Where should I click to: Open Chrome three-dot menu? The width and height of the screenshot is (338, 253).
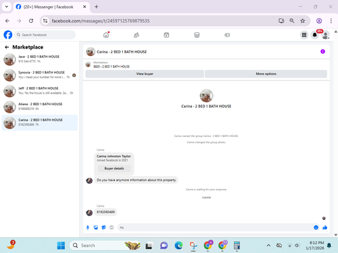(x=331, y=21)
